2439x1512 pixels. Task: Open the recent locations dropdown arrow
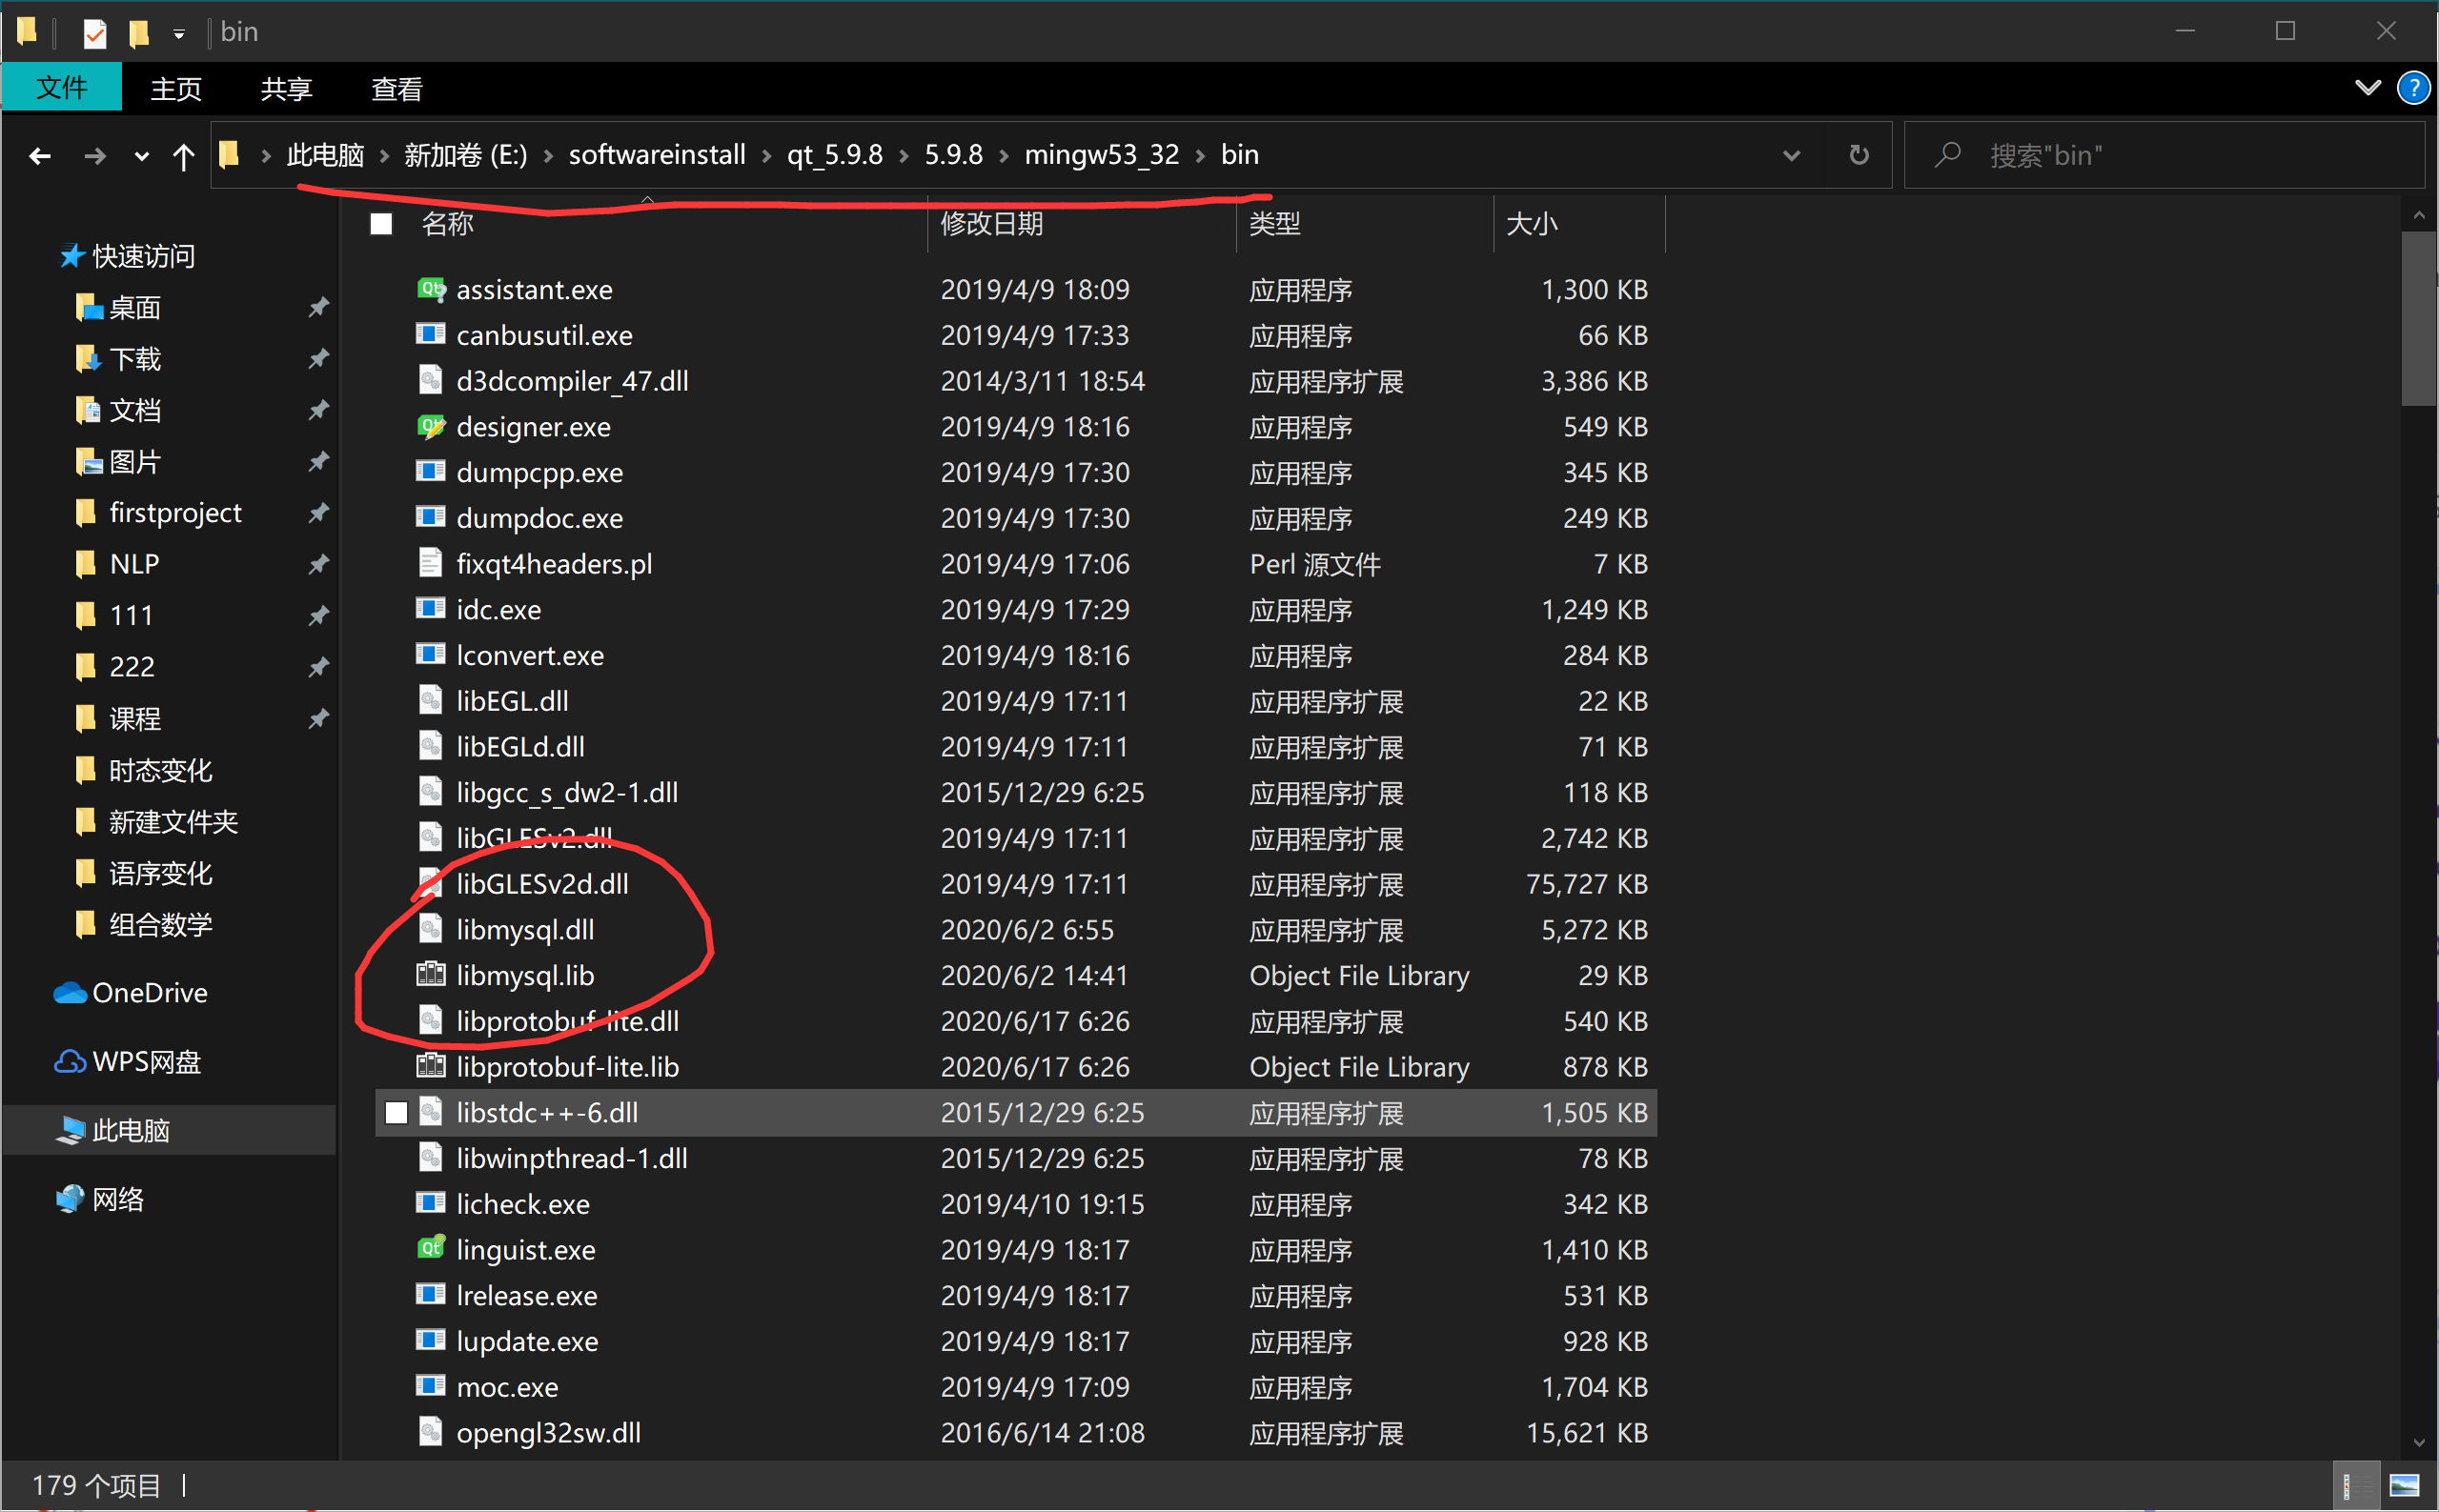point(141,156)
